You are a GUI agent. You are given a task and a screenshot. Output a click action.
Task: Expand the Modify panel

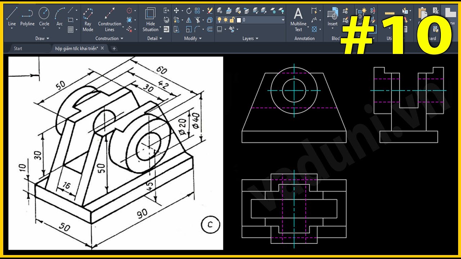[193, 38]
